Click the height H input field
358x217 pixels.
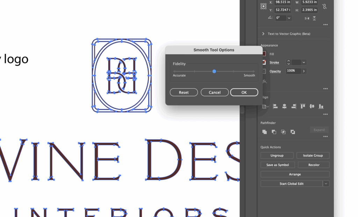[x=309, y=10]
